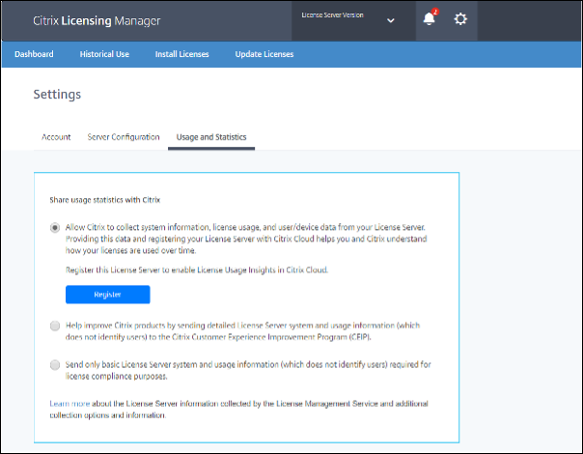
Task: Click the 'Share usage statistics with Citrix' text
Action: click(x=105, y=200)
